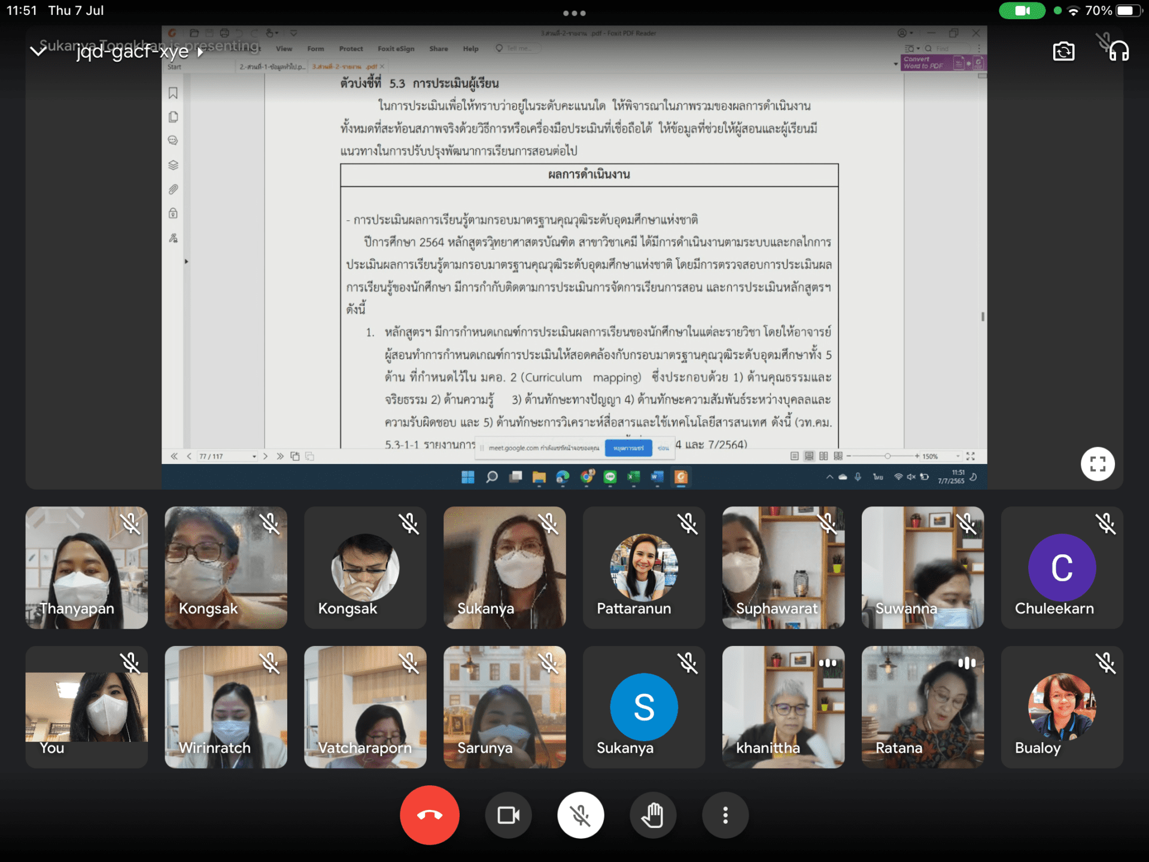Open the Attachments panel in Foxit sidebar
1149x862 pixels.
(x=173, y=189)
